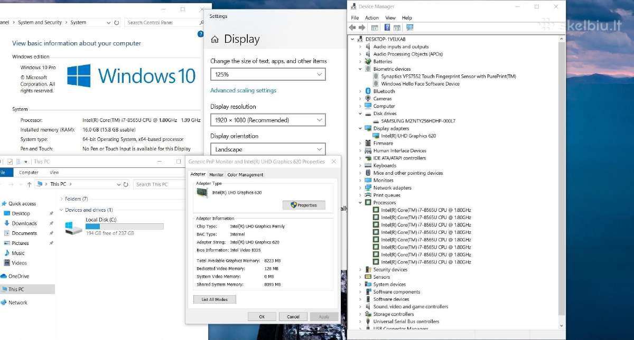Click the Videos folder icon in sidebar

[7, 263]
